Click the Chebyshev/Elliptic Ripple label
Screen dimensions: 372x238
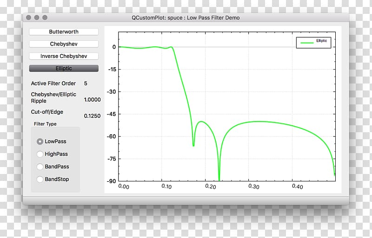(x=53, y=97)
